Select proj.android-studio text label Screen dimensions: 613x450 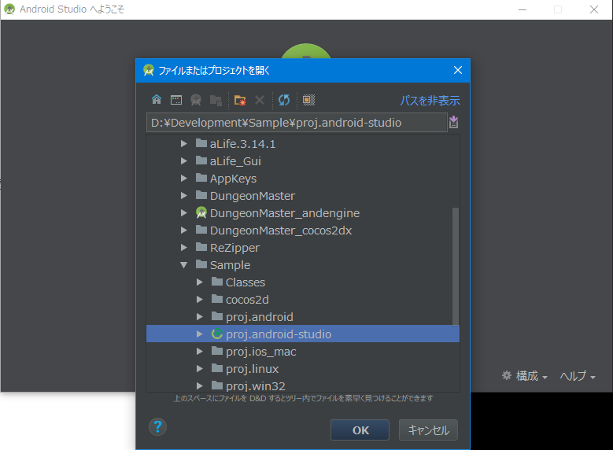(x=279, y=334)
